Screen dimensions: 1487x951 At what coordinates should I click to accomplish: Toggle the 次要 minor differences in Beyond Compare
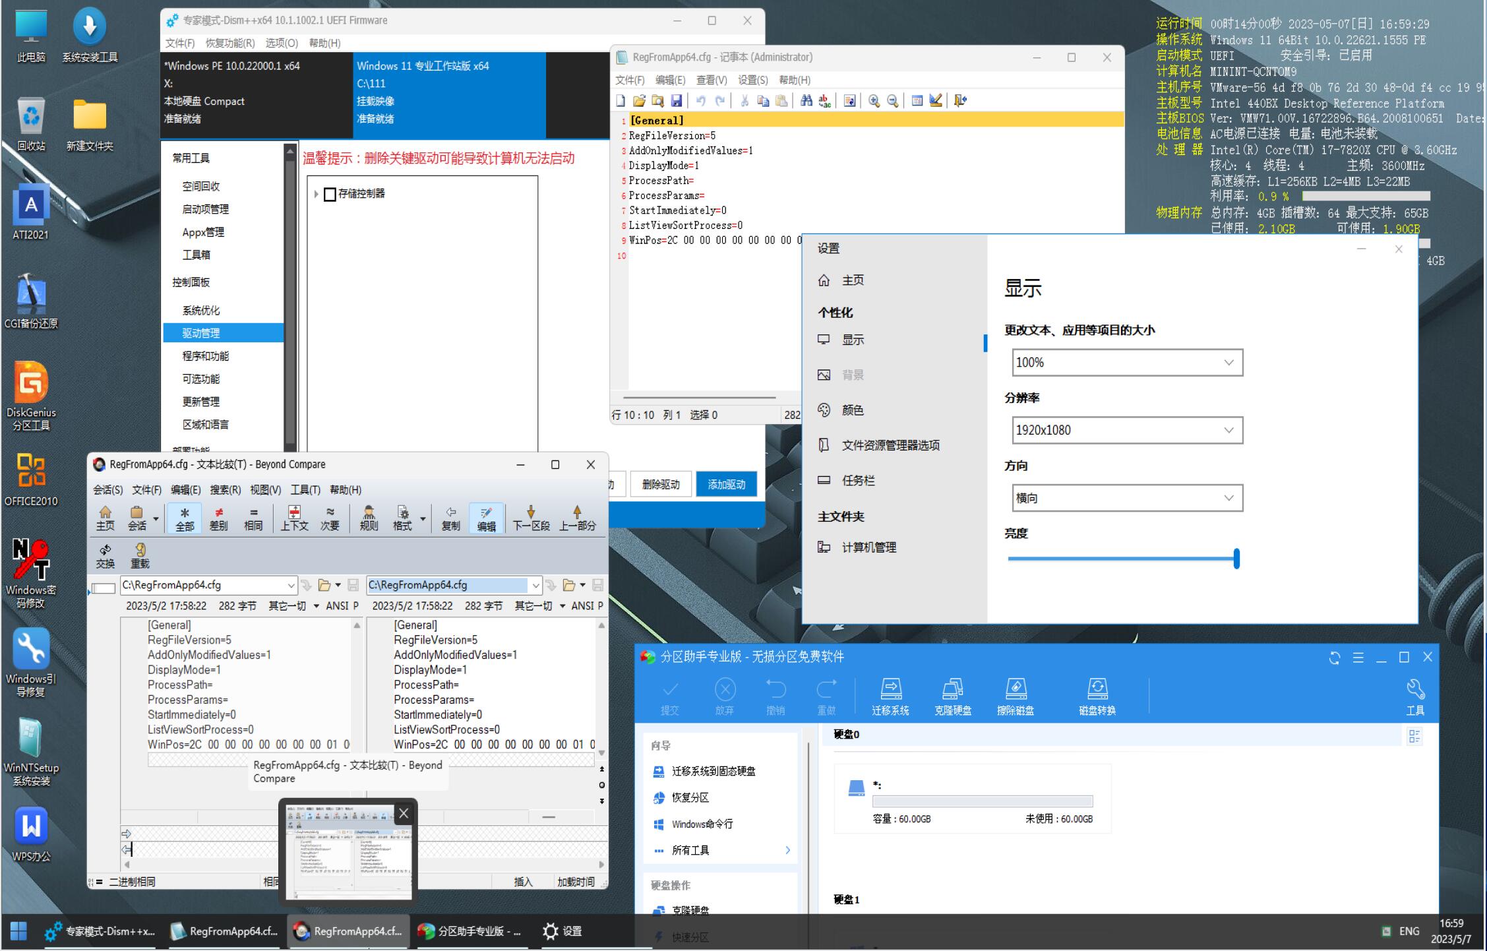click(330, 518)
